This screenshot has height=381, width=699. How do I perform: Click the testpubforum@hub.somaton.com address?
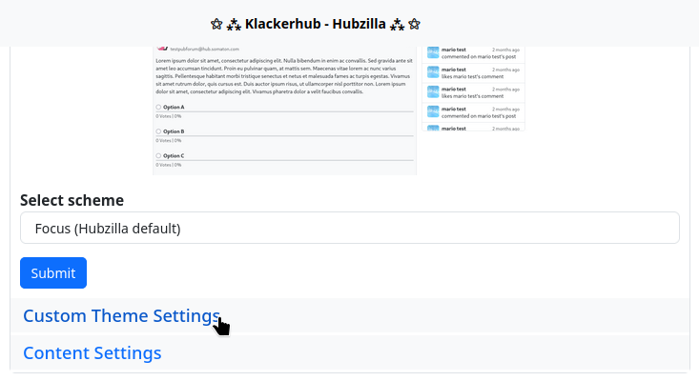[205, 49]
